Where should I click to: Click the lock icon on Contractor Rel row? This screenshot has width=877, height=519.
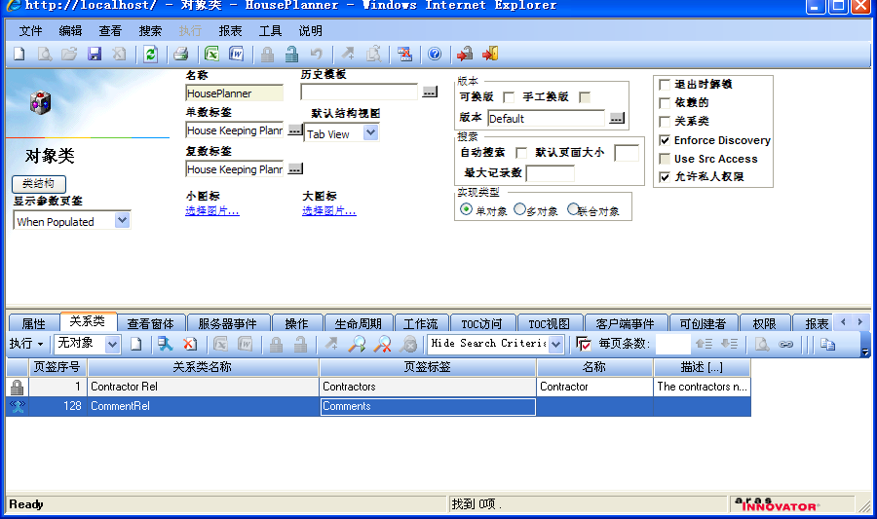(17, 387)
